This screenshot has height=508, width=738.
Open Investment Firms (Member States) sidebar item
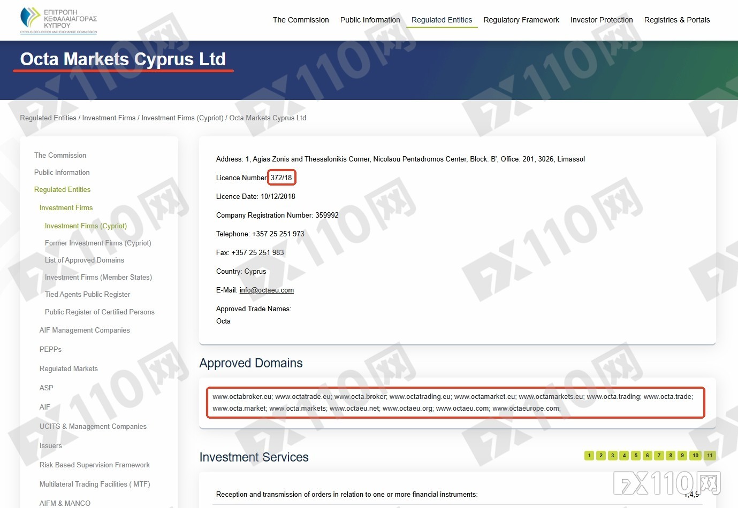point(98,277)
